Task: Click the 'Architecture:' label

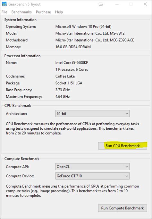Action: [16, 114]
